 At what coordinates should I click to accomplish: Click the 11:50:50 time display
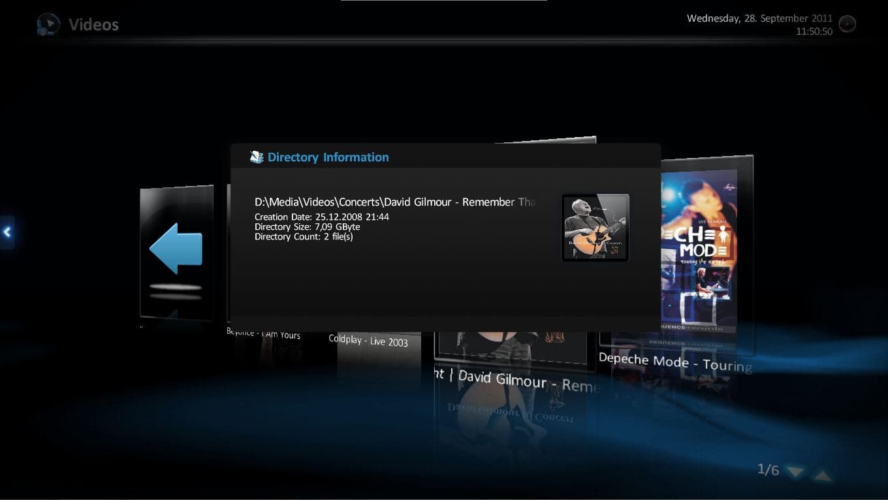814,31
